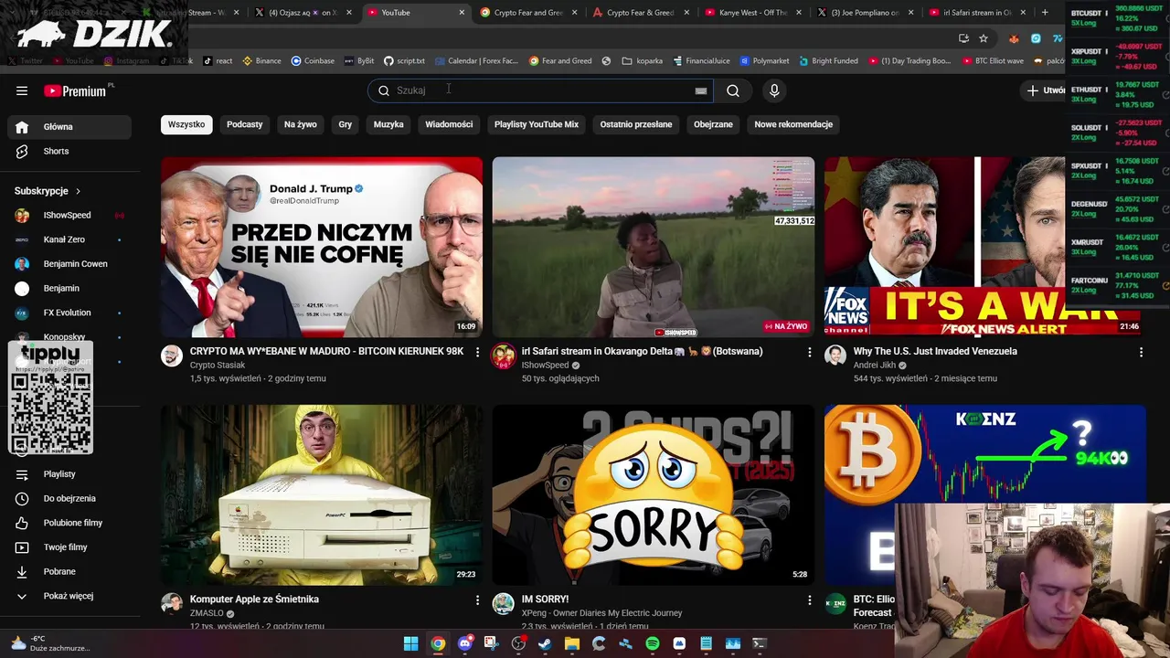1170x658 pixels.
Task: Open more options for Venezuela video
Action: 1141,352
